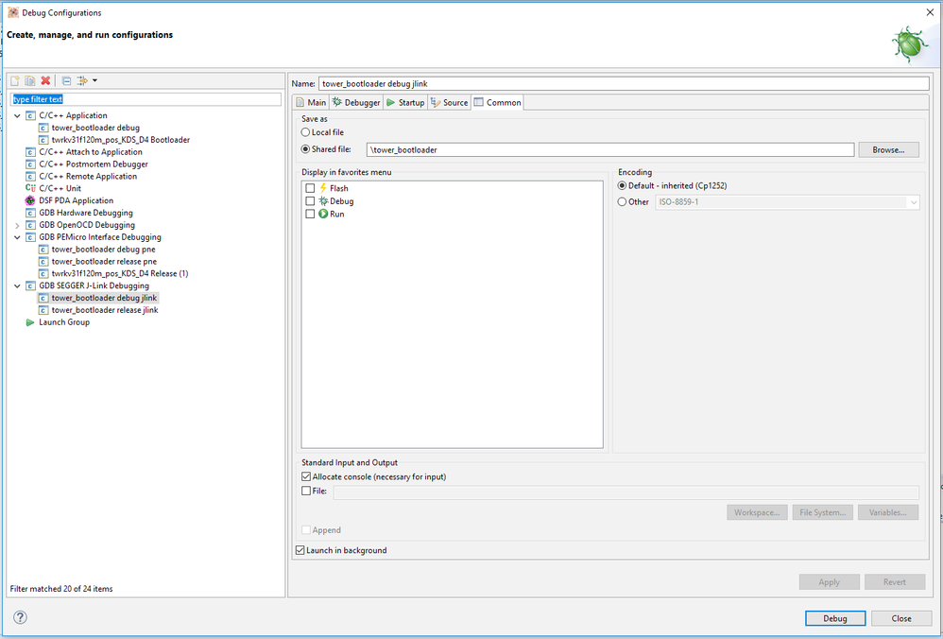The width and height of the screenshot is (943, 639).
Task: Expand the GDB OpenOCD Debugging node
Action: tap(17, 225)
